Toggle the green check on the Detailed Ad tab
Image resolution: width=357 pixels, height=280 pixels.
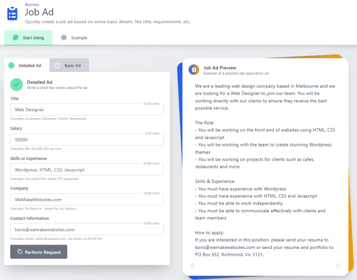(x=11, y=65)
